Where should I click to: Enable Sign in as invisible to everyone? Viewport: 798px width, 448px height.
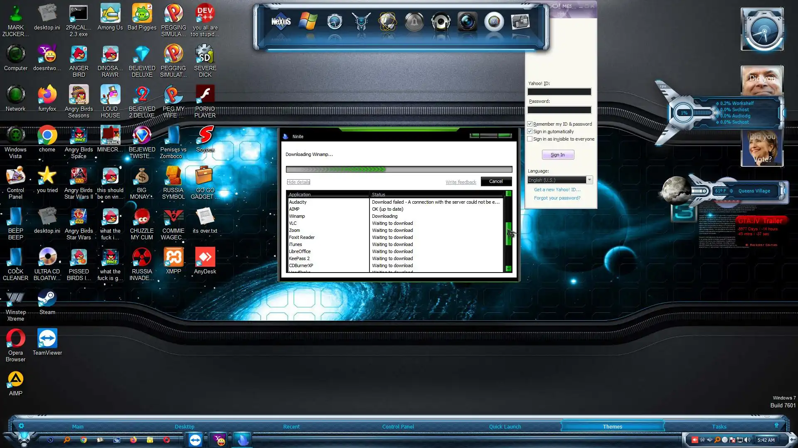click(530, 139)
